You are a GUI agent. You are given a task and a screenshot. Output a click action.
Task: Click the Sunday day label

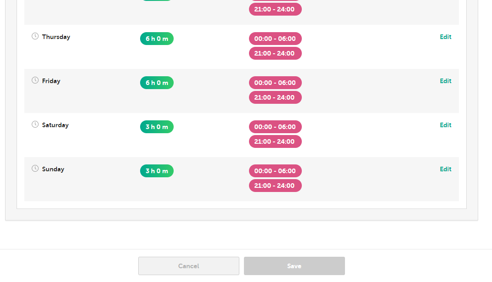(x=53, y=169)
